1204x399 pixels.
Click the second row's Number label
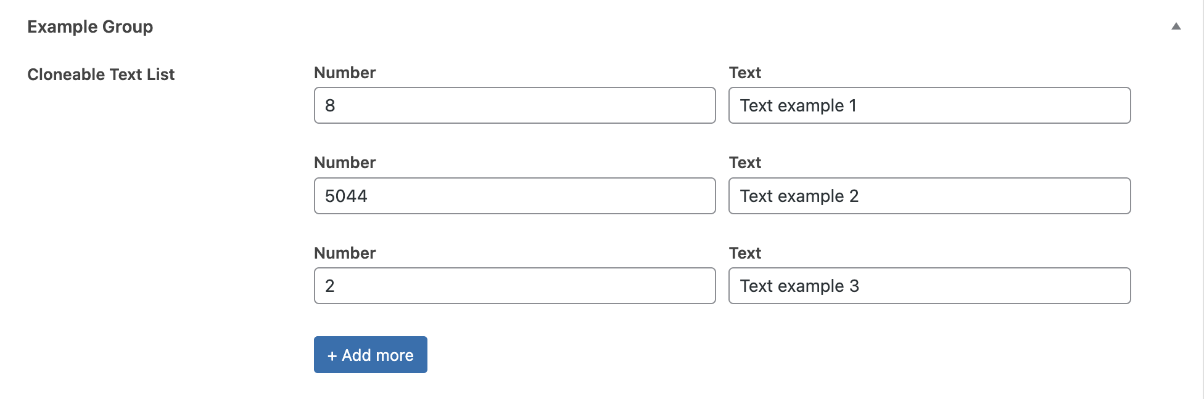click(x=345, y=163)
